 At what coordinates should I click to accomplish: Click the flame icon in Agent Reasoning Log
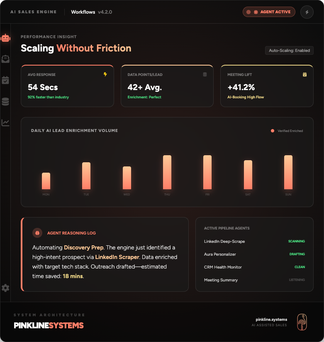[x=37, y=233]
